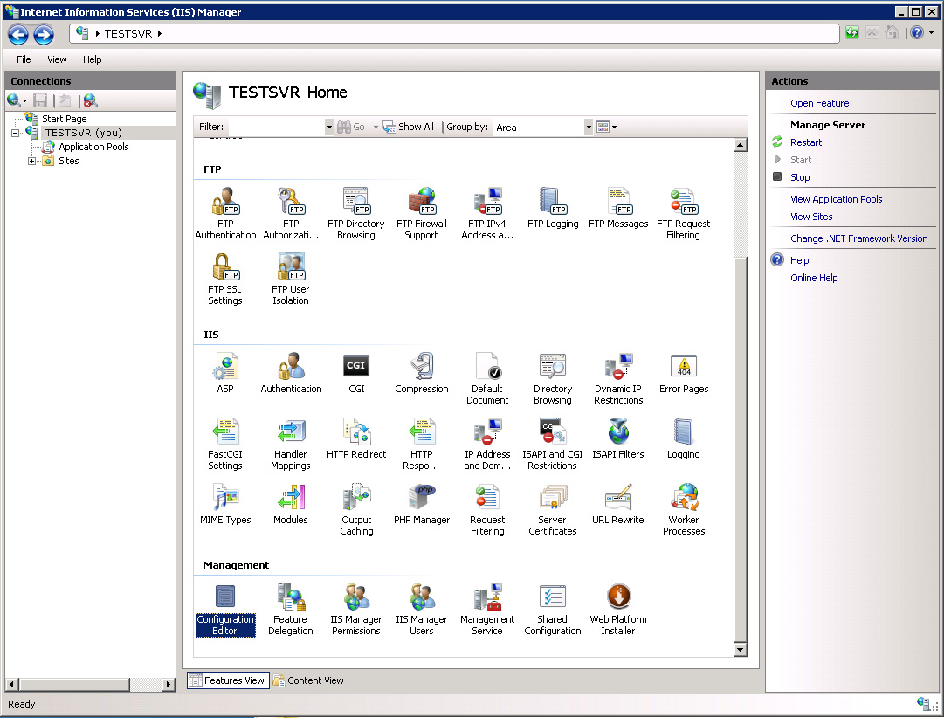This screenshot has width=944, height=718.
Task: Open the Filter dropdown arrow
Action: [328, 128]
